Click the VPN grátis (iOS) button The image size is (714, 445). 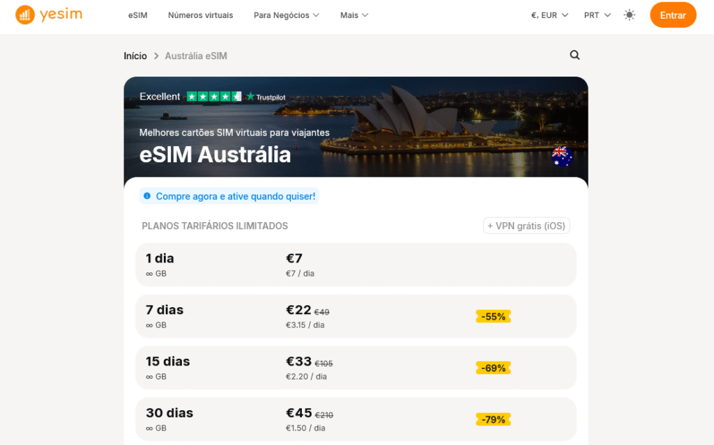(526, 225)
